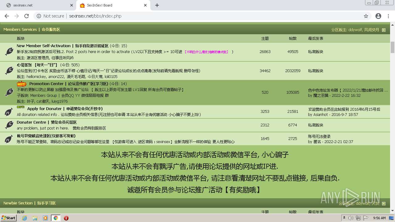Switch to the sexinsex.net tab
Screen dimensions: 395x222
coord(39,5)
